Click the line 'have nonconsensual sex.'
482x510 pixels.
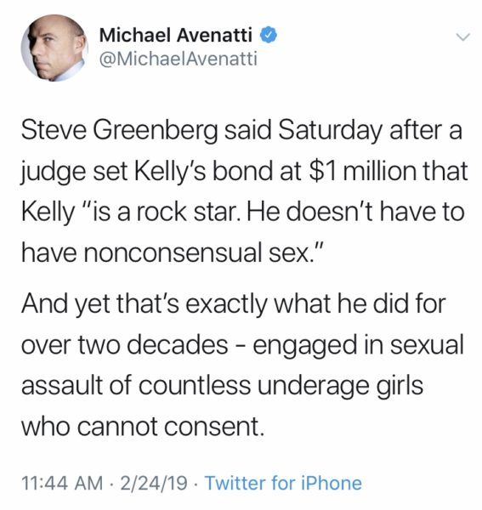[x=172, y=252]
